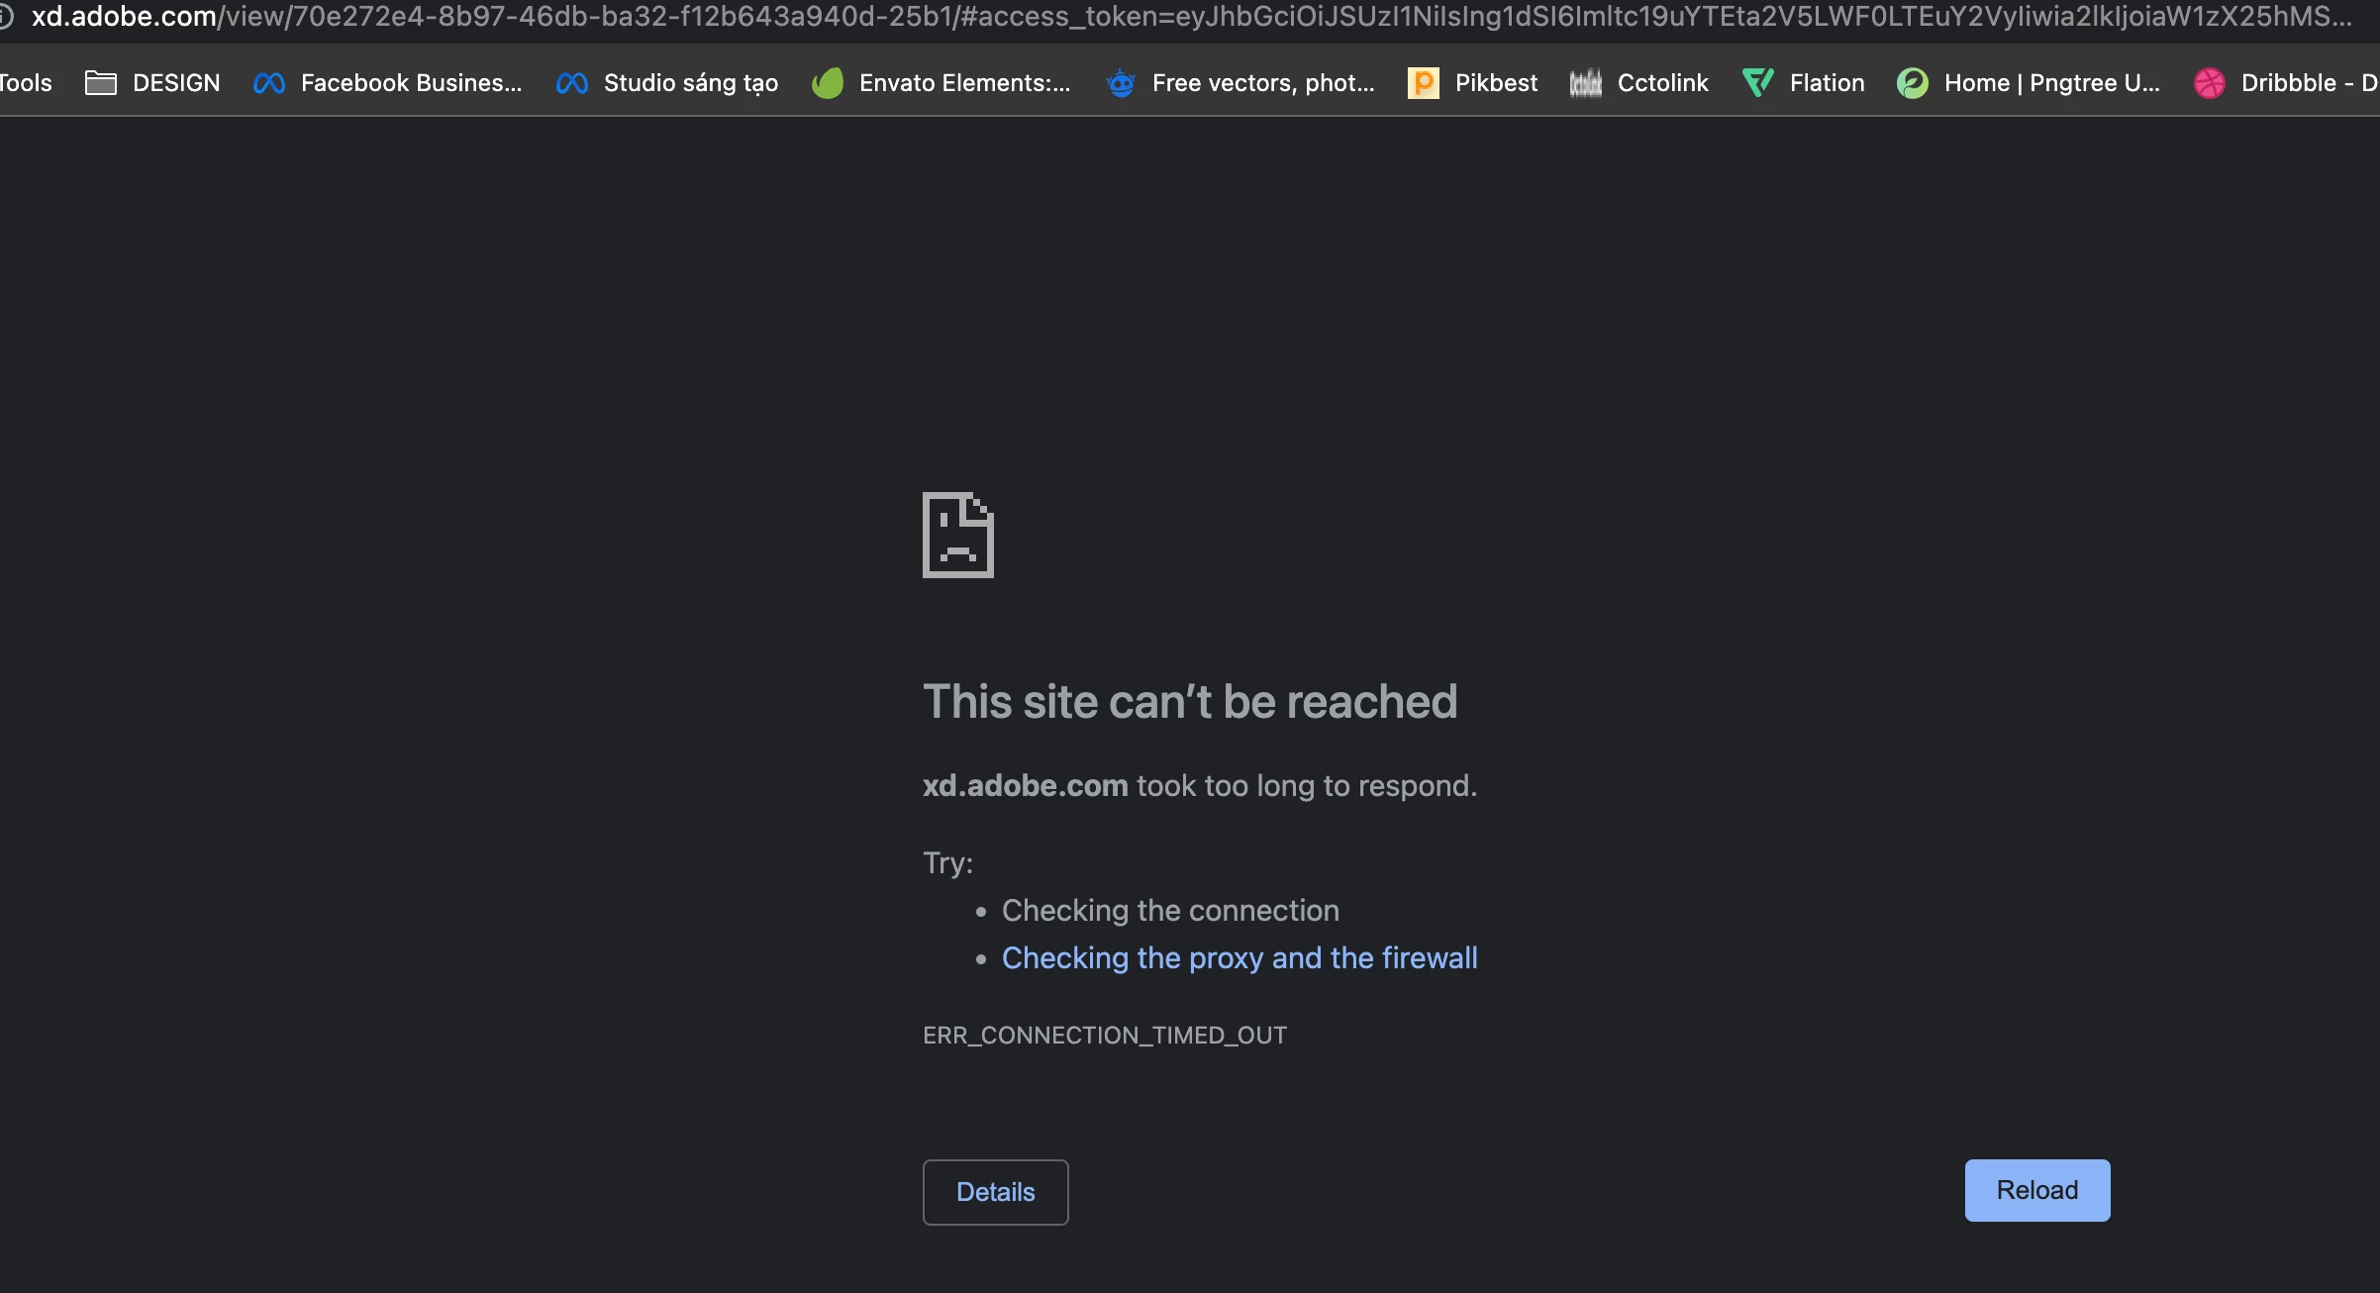Open Envato Elements bookmark leaf icon
Screen dimensions: 2380x1293
pyautogui.click(x=828, y=83)
